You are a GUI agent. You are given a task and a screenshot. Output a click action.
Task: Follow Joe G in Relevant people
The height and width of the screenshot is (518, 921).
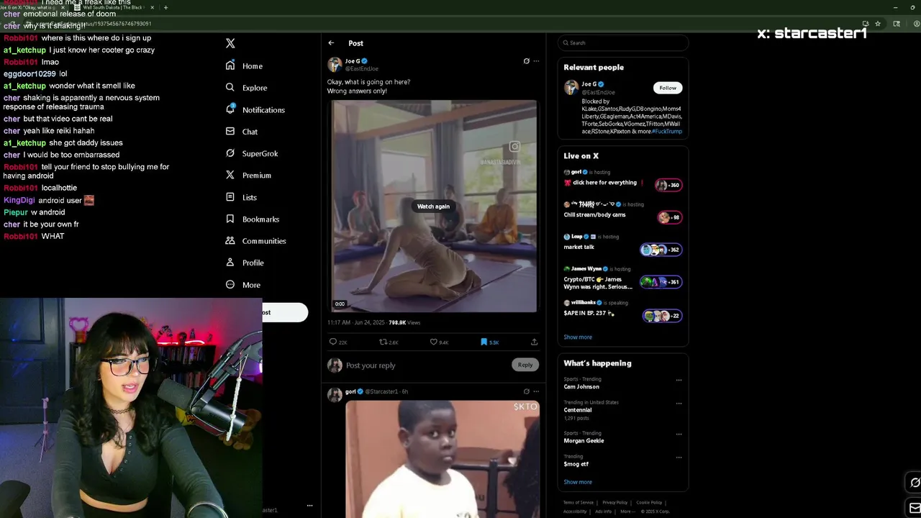click(668, 88)
